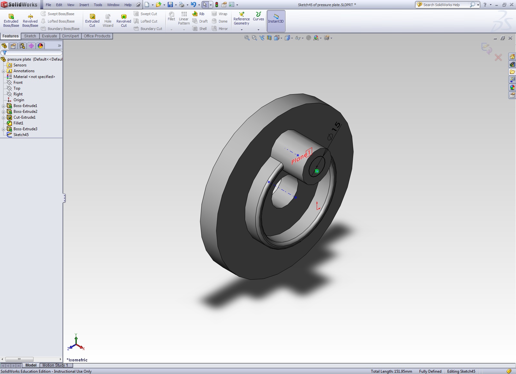
Task: Expand the Annotations node in the feature tree
Action: 3,71
